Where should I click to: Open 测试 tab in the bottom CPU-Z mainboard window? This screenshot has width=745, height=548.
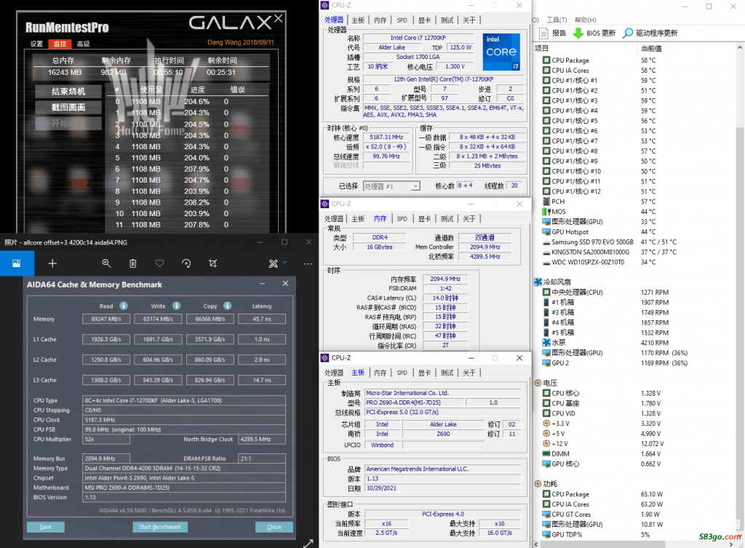(447, 373)
